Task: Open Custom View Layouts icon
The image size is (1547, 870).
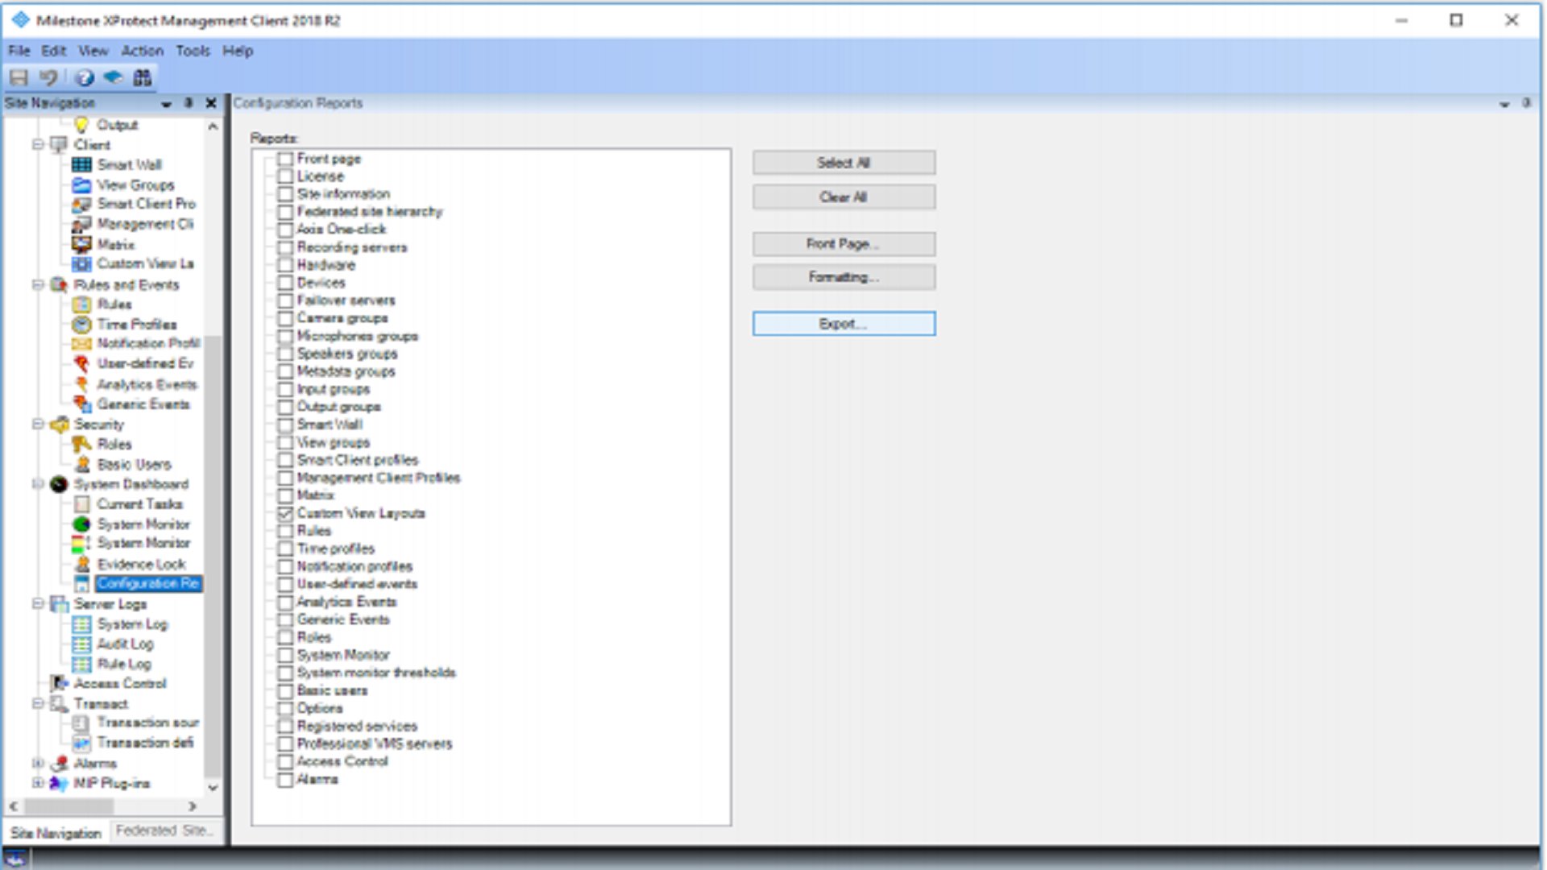Action: click(81, 263)
